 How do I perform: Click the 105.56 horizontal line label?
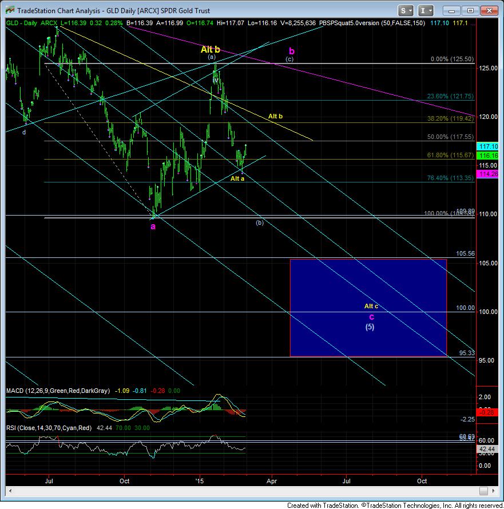click(465, 253)
